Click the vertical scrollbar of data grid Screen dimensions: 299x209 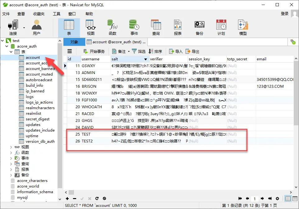point(296,93)
